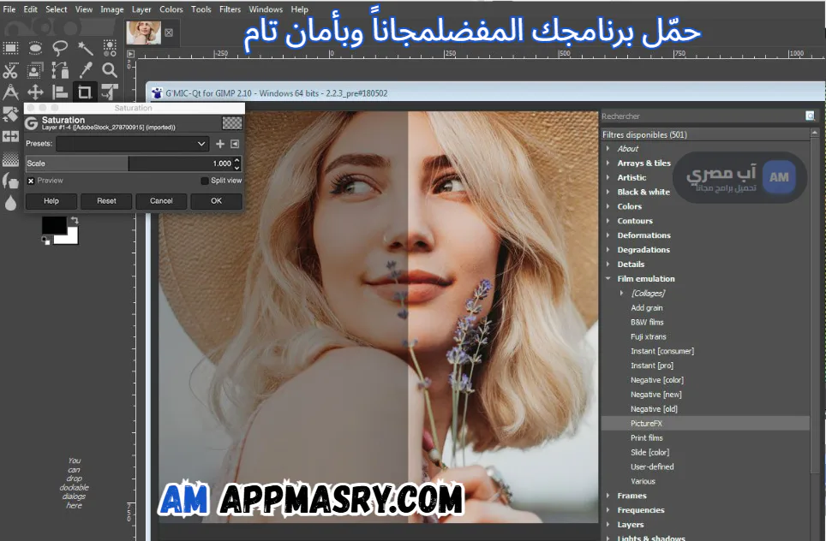Swap foreground and background colors arrow

[75, 221]
